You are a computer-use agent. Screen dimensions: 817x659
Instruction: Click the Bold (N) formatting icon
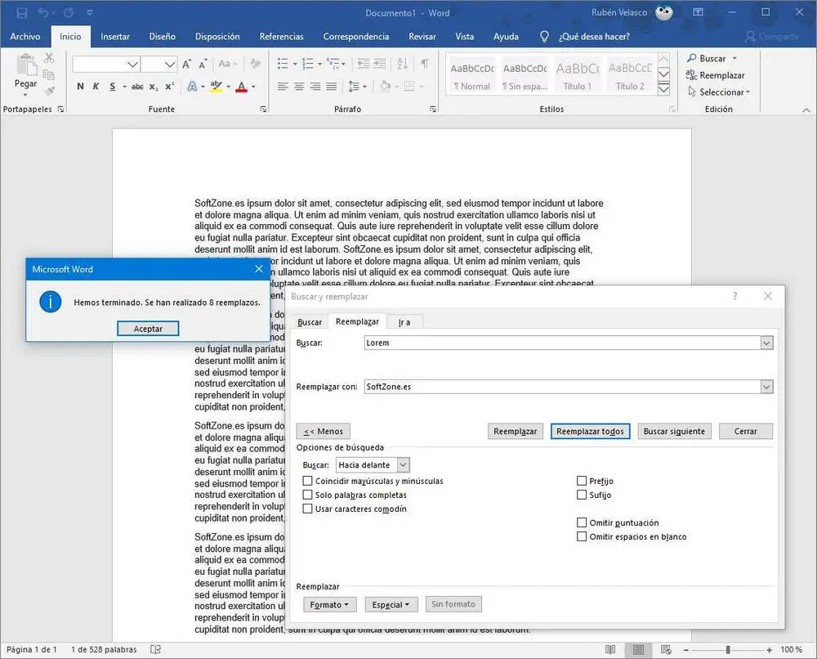coord(80,87)
